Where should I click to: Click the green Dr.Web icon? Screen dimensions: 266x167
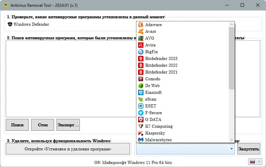[141, 86]
